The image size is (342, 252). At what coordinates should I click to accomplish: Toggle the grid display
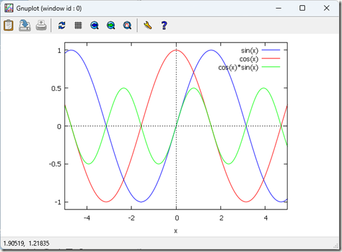coord(78,25)
